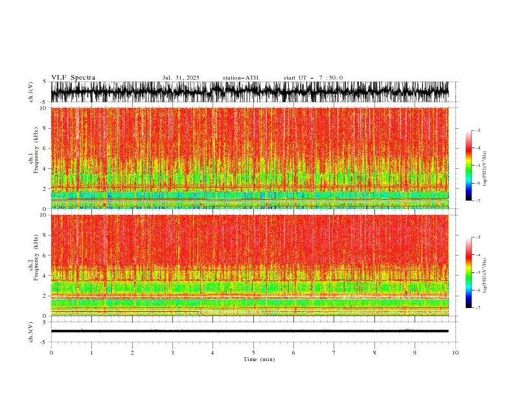Select the "start UT = 7 :50: 0" text
Image resolution: width=513 pixels, height=396 pixels.
click(x=313, y=78)
